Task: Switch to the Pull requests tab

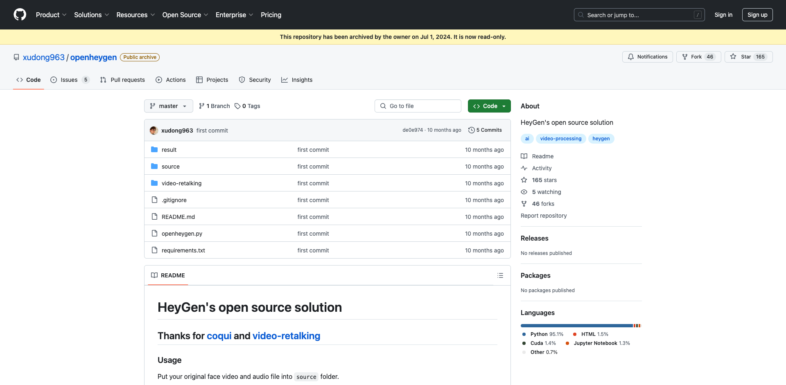Action: 122,80
